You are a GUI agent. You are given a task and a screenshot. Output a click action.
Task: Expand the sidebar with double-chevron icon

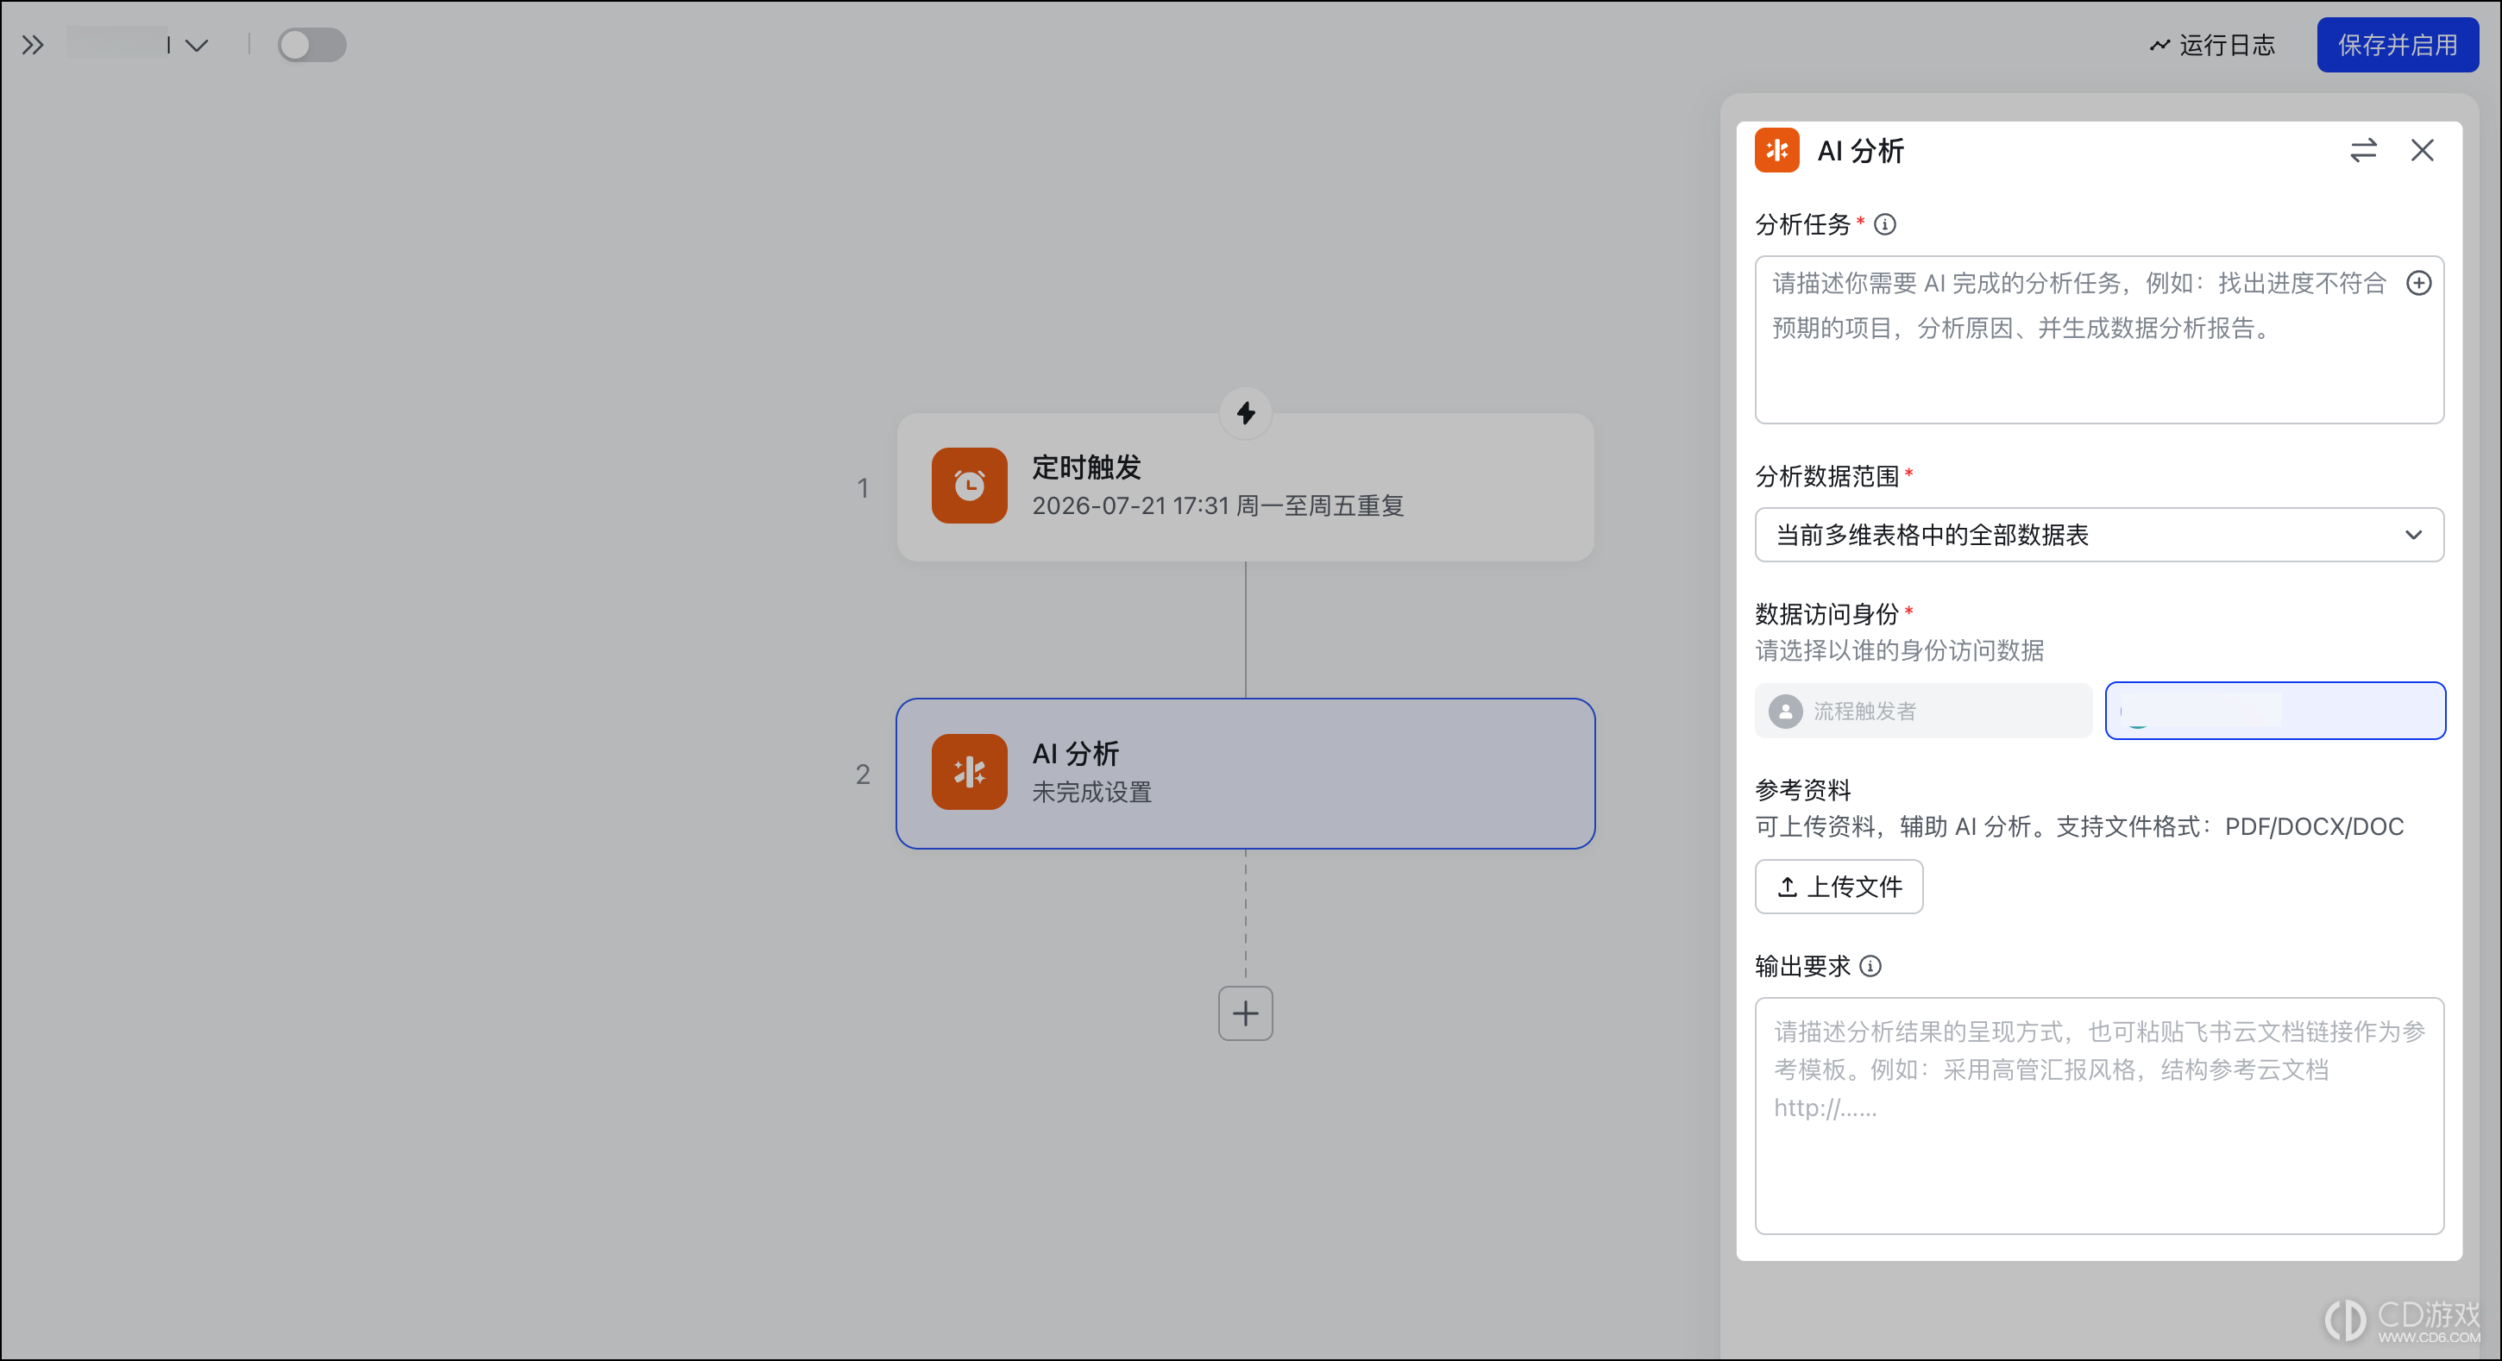(32, 45)
